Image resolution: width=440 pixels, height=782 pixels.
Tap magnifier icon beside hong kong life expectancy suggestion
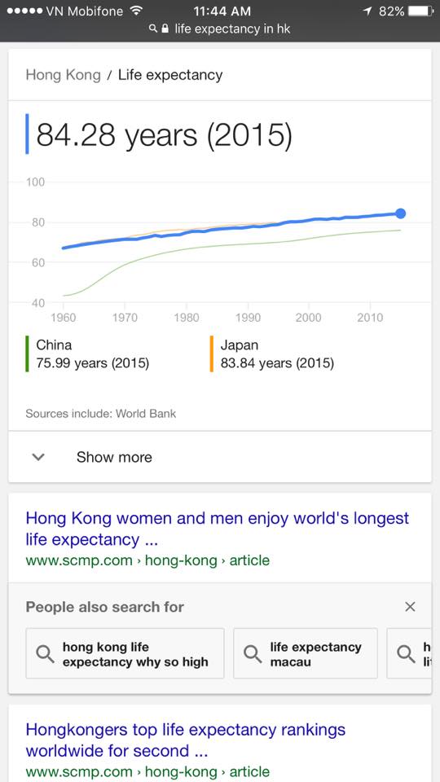pos(46,652)
